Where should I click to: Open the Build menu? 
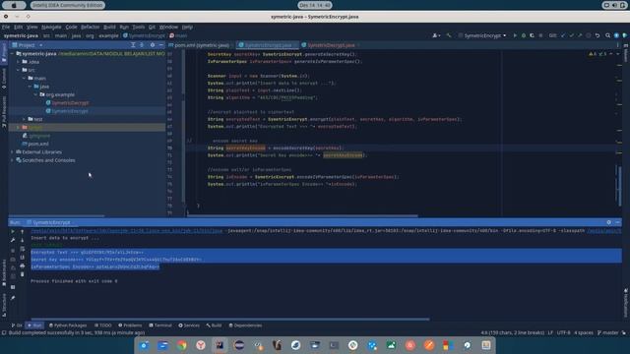click(x=109, y=27)
